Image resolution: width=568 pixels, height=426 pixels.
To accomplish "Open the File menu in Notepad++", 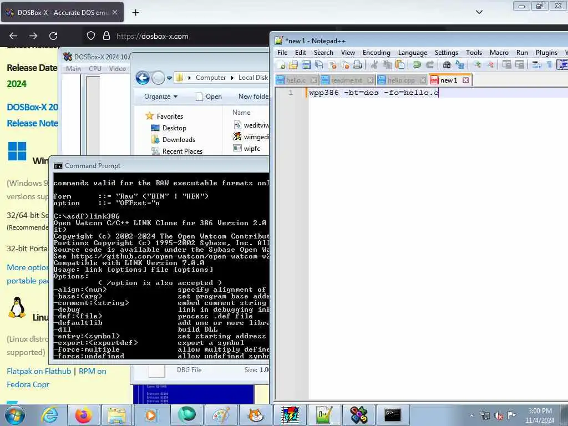I will click(282, 53).
